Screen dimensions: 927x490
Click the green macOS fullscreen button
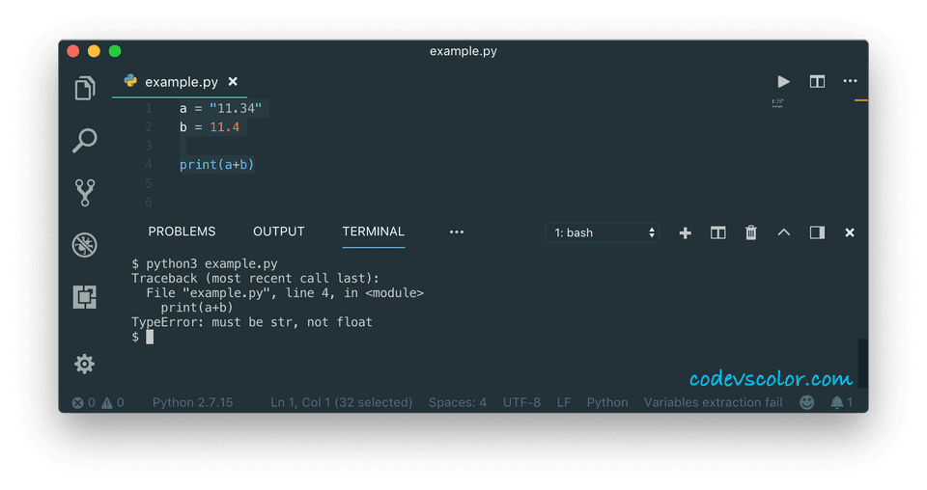coord(115,51)
